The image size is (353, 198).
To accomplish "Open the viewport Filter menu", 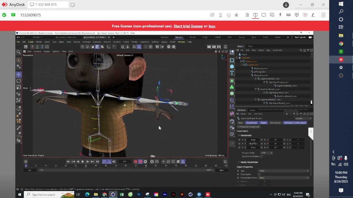I will (64, 51).
